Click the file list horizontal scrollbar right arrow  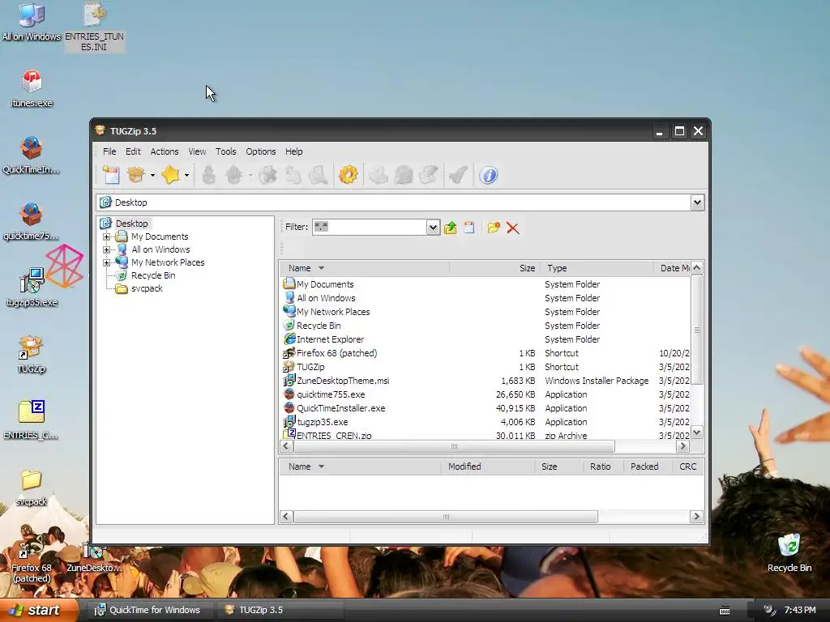coord(682,446)
